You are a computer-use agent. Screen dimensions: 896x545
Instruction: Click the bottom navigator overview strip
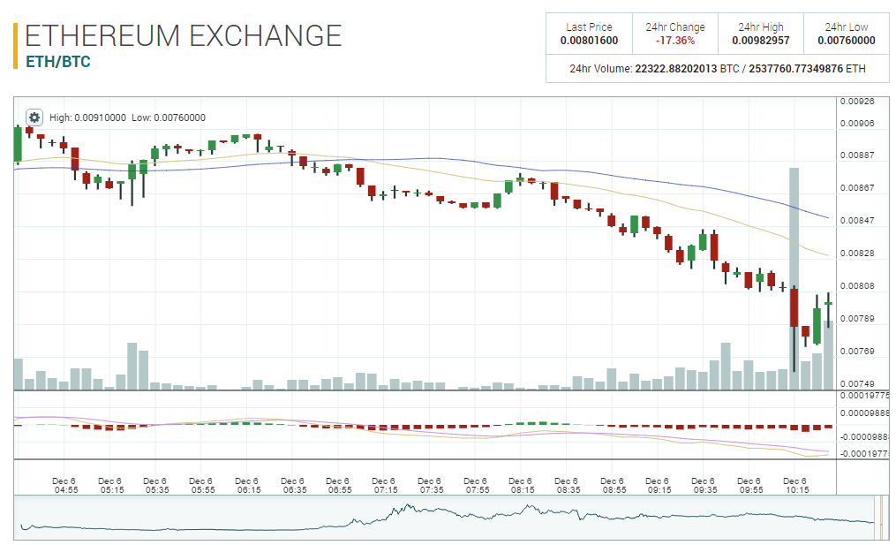pos(441,519)
